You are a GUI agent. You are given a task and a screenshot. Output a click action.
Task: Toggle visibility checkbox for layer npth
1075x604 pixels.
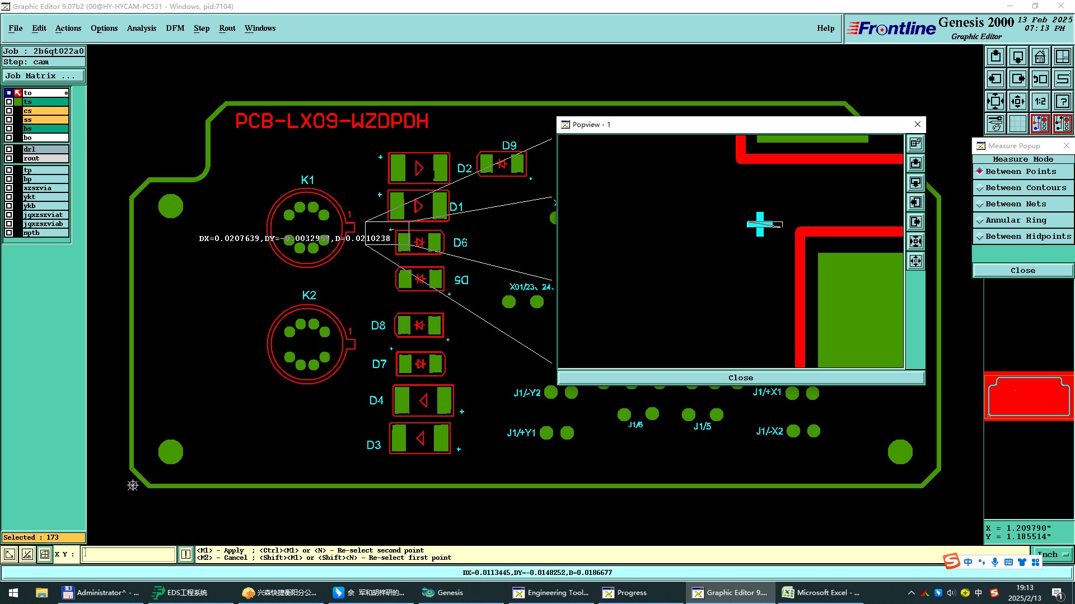(x=9, y=233)
